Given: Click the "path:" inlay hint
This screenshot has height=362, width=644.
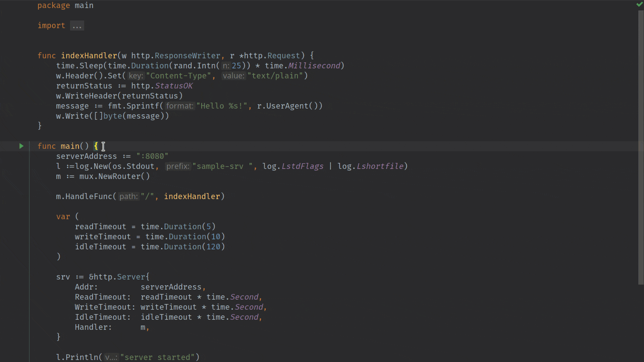Looking at the screenshot, I should (128, 196).
